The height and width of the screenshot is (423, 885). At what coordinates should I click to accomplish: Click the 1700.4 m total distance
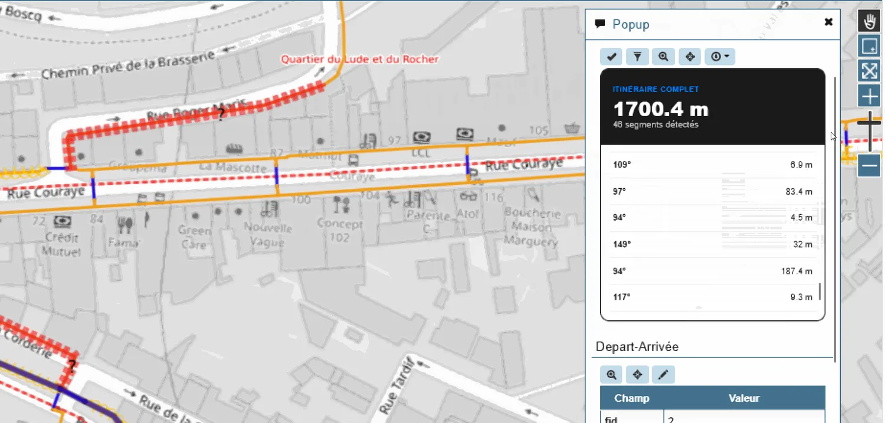point(661,109)
